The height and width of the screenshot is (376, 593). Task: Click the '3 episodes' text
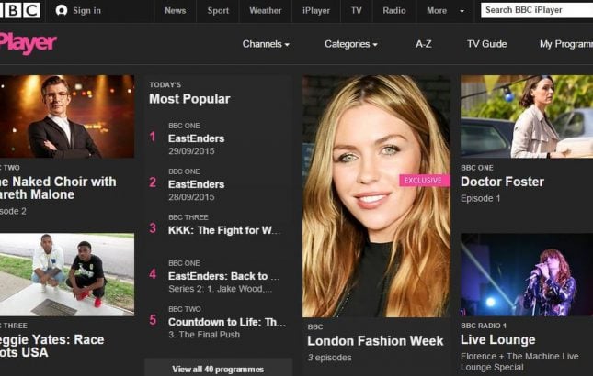pos(329,358)
